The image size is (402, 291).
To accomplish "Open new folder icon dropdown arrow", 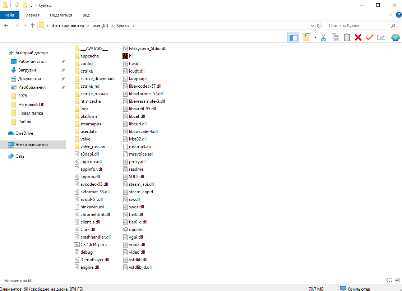I will click(x=315, y=37).
